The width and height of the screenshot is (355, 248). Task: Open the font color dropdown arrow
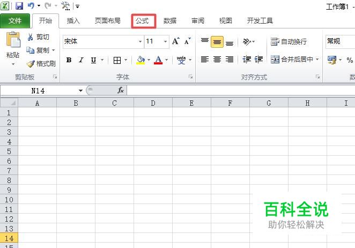tap(166, 60)
